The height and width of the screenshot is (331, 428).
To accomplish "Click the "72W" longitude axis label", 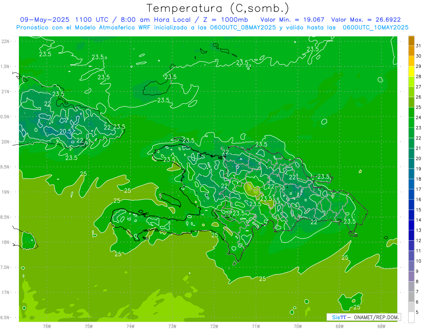I will [214, 326].
